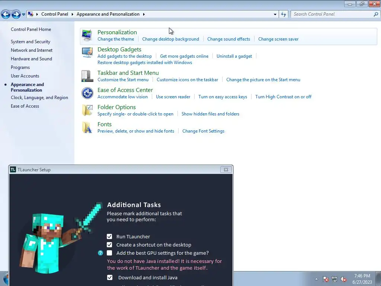
Task: Open the network tray icon
Action: tap(334, 279)
